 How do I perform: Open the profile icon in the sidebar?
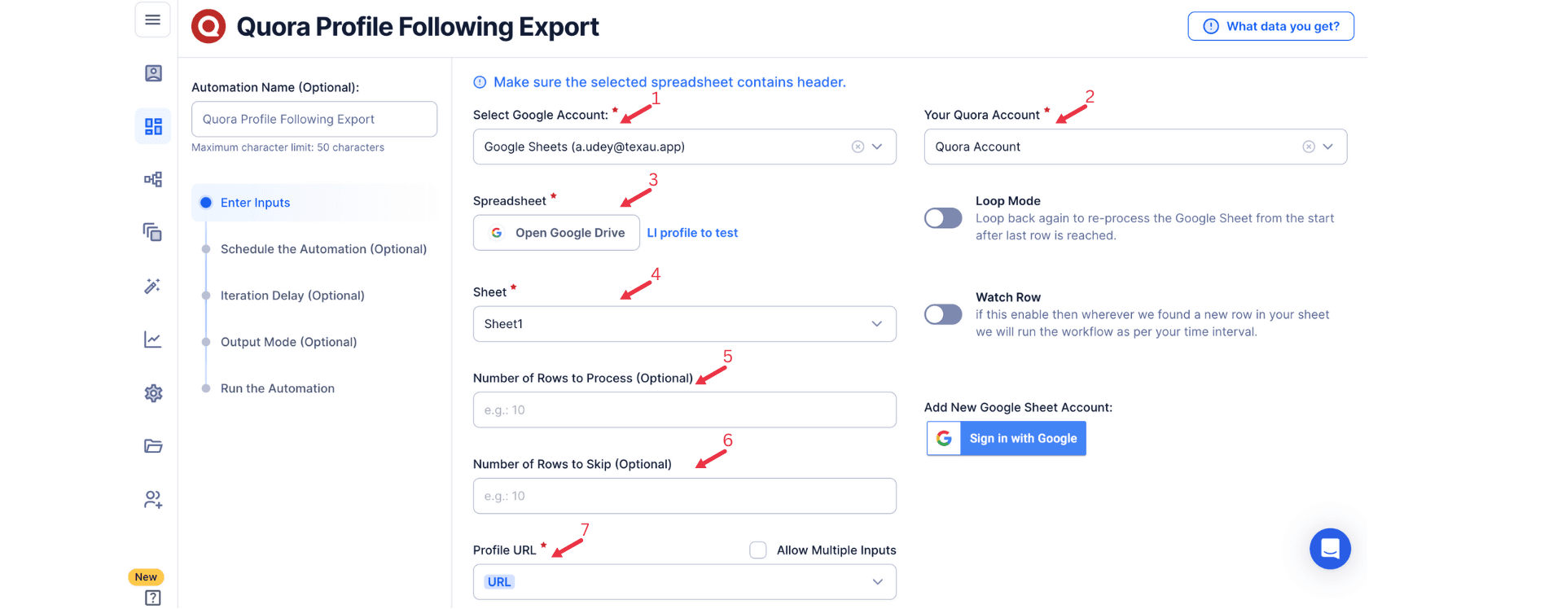(152, 72)
